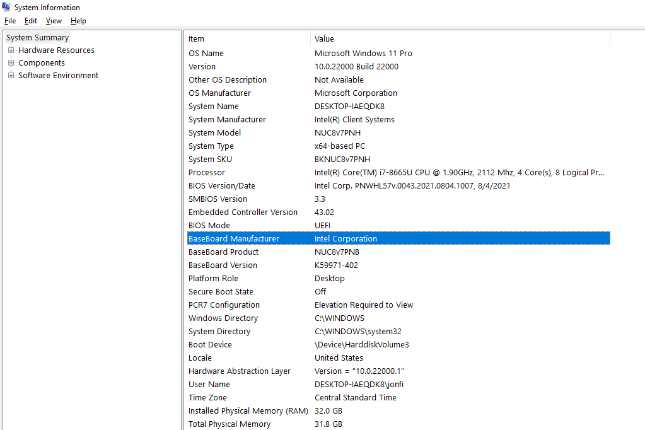Select the Windows Directory row
Image resolution: width=645 pixels, height=430 pixels.
click(398, 318)
